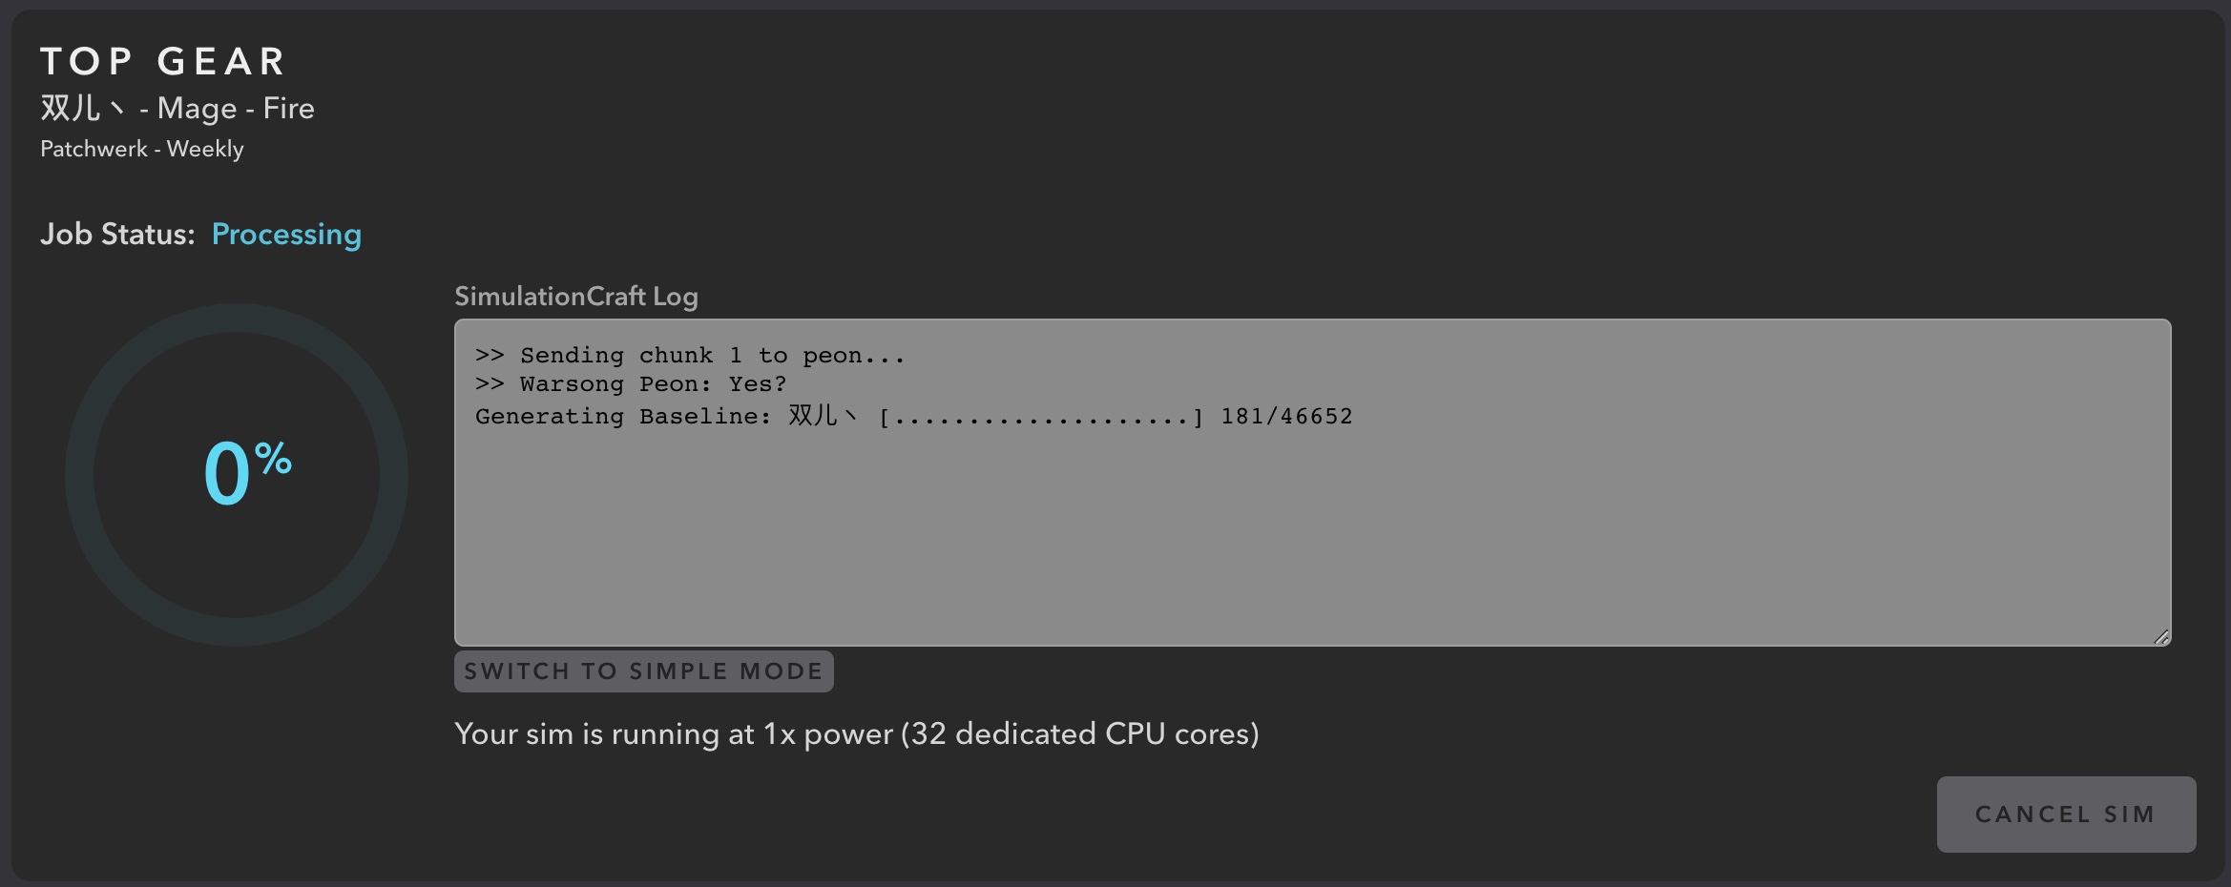Click the 'Warsong Peon: Yes?' log line
2231x887 pixels.
630,384
